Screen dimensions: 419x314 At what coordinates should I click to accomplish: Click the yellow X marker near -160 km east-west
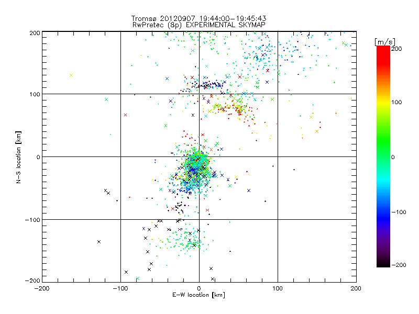click(71, 75)
